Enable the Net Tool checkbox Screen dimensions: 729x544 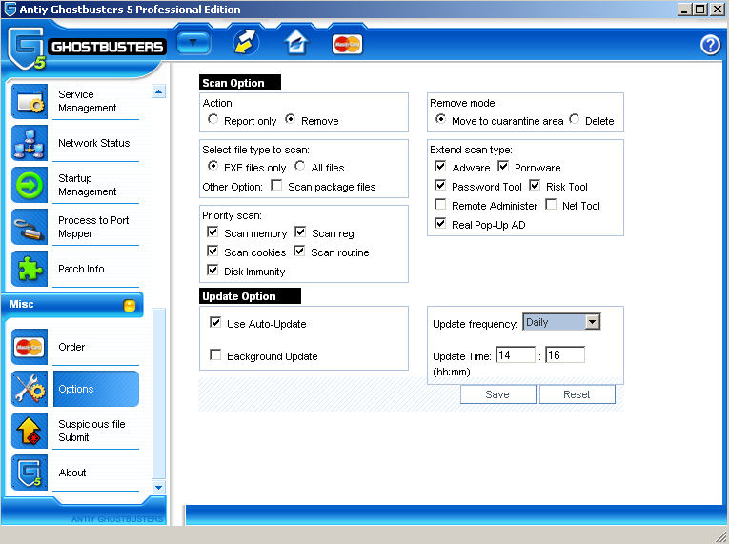tap(551, 204)
